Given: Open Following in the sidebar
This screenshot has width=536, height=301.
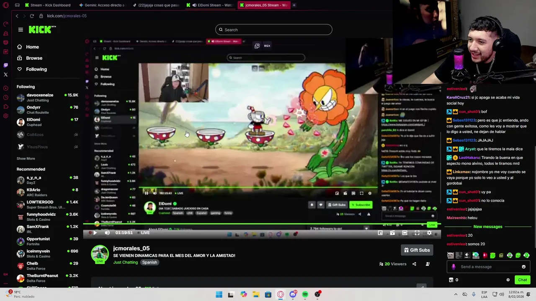Looking at the screenshot, I should [32, 69].
